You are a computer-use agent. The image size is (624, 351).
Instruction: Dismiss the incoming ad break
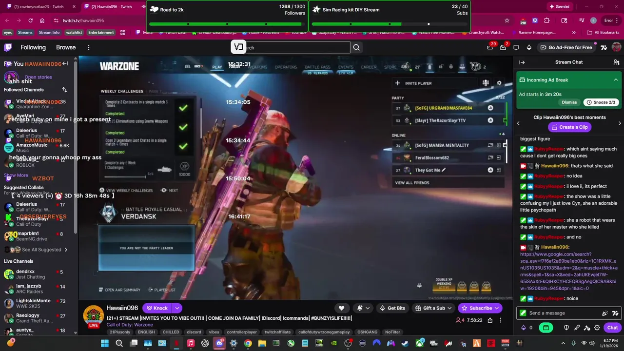(569, 102)
